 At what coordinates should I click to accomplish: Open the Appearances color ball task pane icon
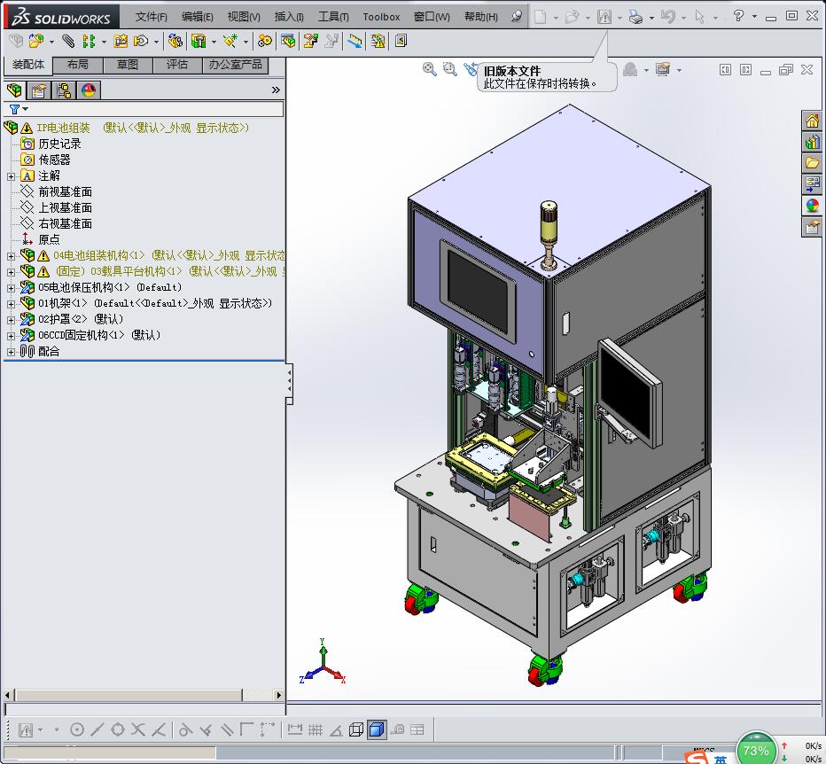tap(813, 205)
